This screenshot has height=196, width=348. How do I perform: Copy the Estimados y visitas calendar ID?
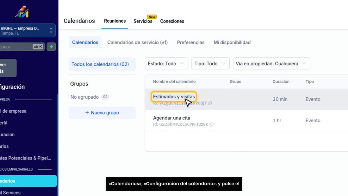(x=210, y=103)
